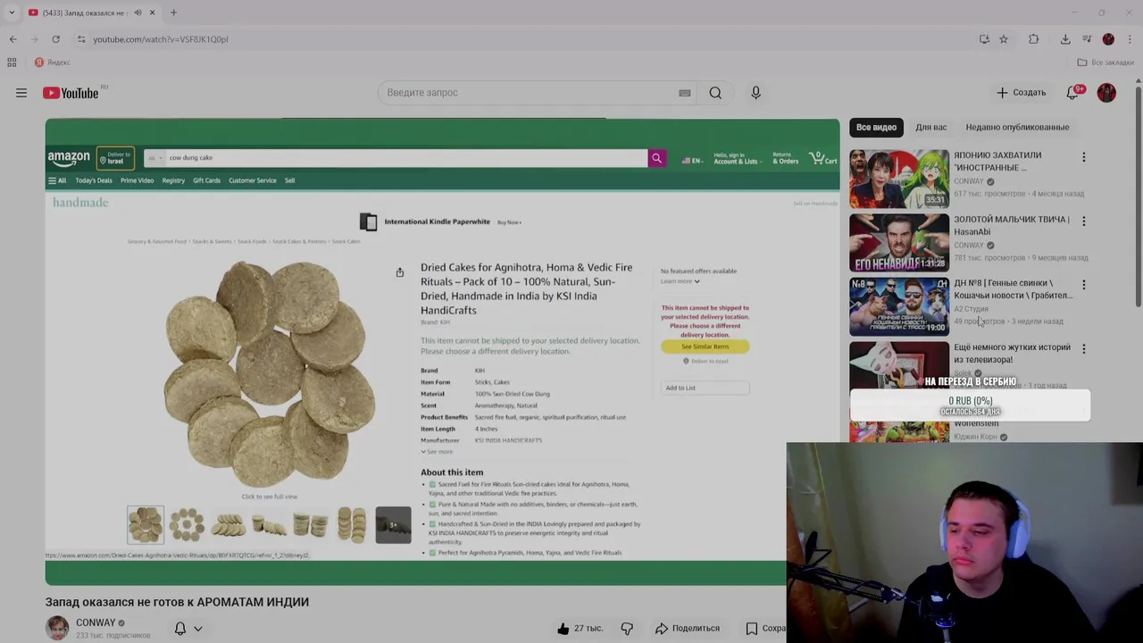This screenshot has height=643, width=1143.
Task: Select the first cow dung cake image thumbnail on Amazon
Action: tap(146, 525)
